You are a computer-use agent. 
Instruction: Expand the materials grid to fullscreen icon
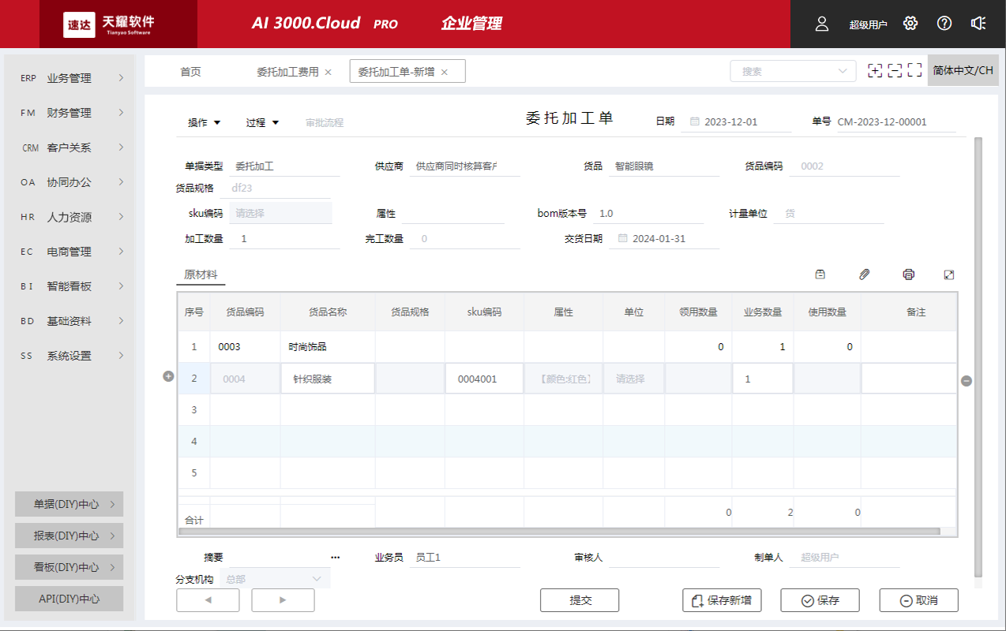click(949, 274)
